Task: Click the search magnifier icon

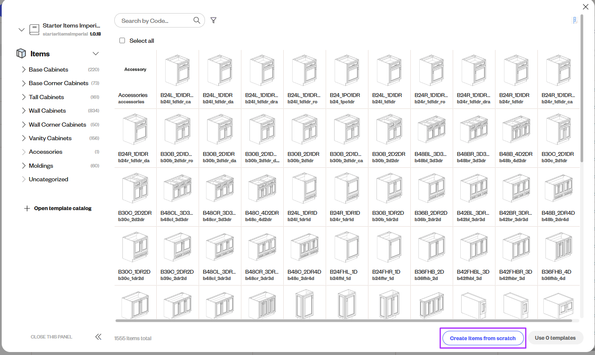Action: click(x=196, y=20)
